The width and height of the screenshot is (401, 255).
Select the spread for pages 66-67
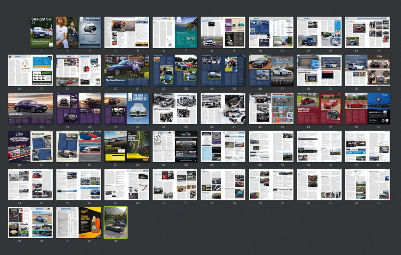pos(78,185)
